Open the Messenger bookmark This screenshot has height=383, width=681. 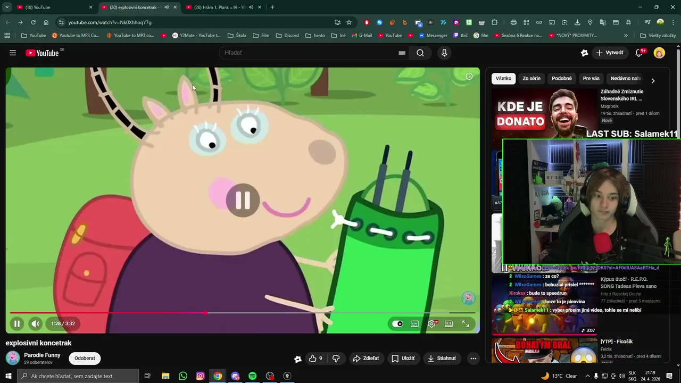point(433,36)
